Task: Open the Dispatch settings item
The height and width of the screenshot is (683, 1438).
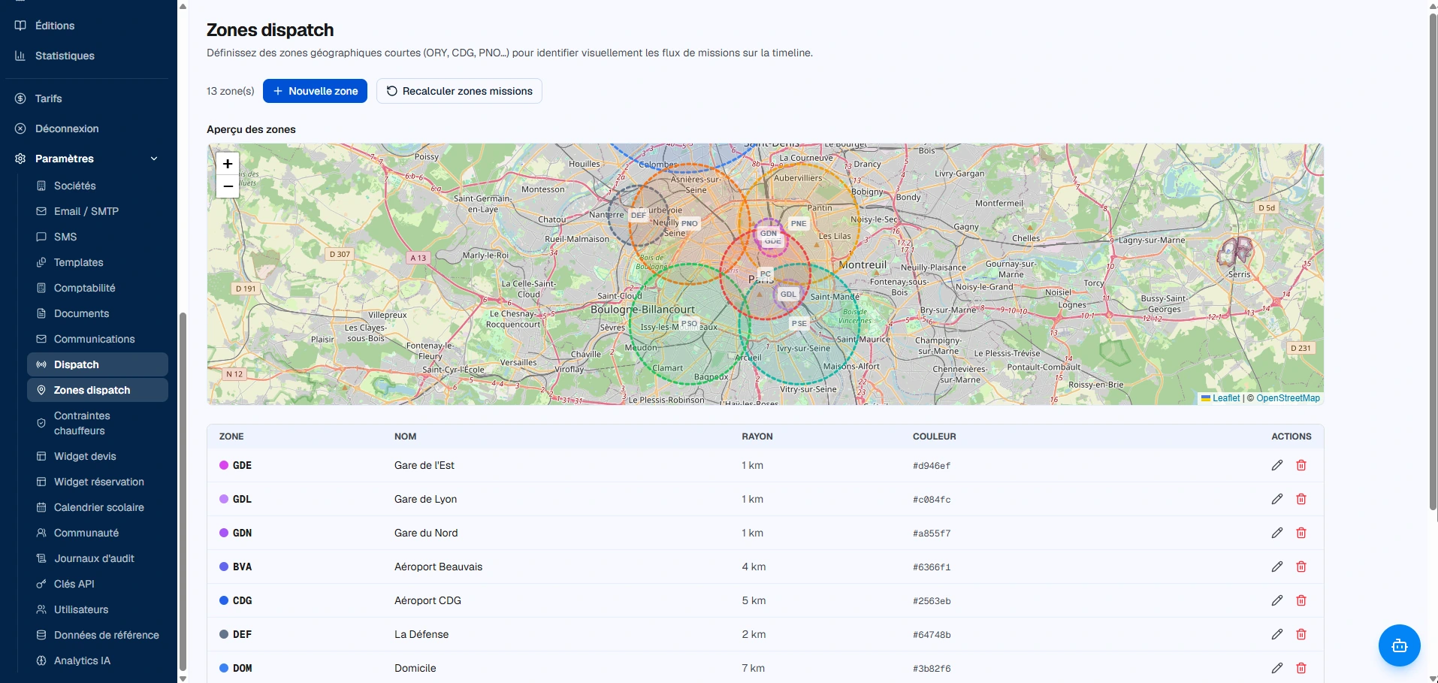Action: 98,364
